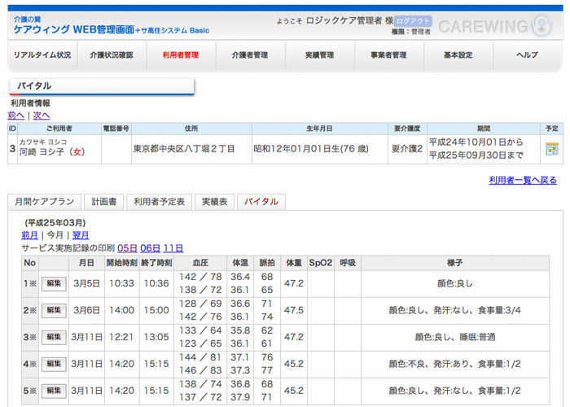Click weight value 47.5

click(294, 311)
